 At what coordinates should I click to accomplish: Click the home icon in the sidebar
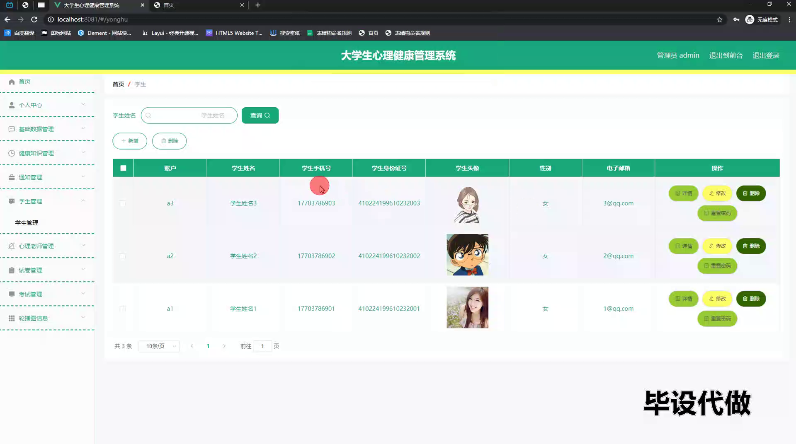(x=12, y=82)
